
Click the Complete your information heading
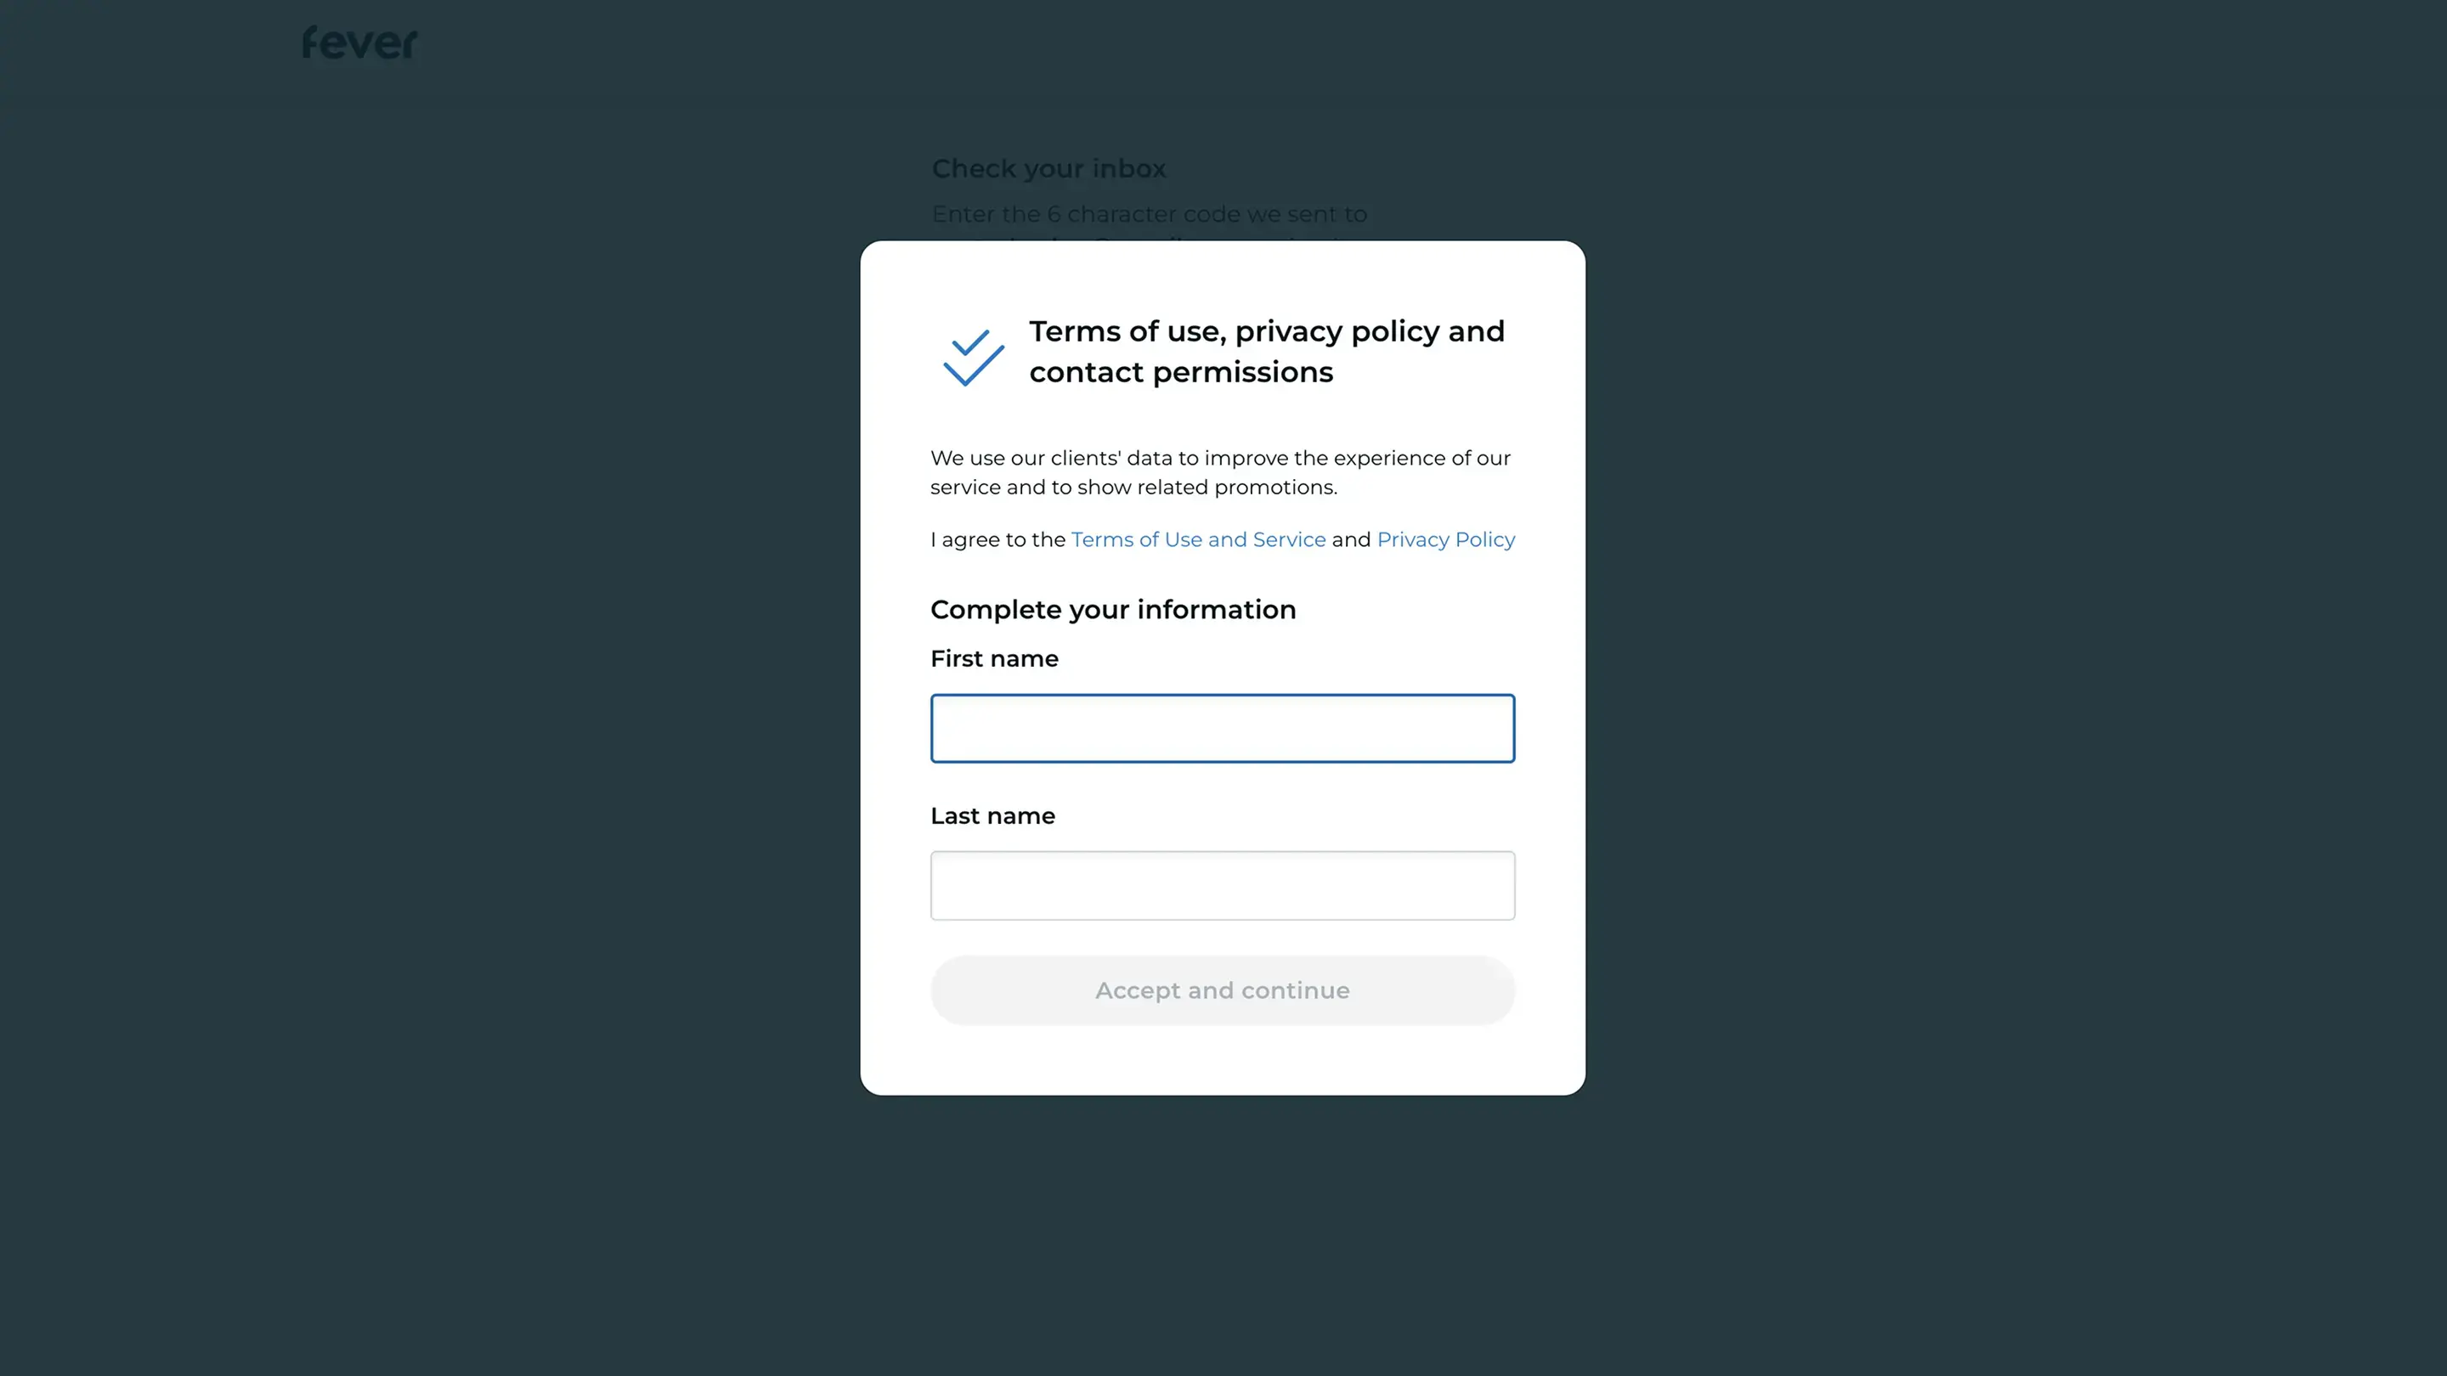1112,610
